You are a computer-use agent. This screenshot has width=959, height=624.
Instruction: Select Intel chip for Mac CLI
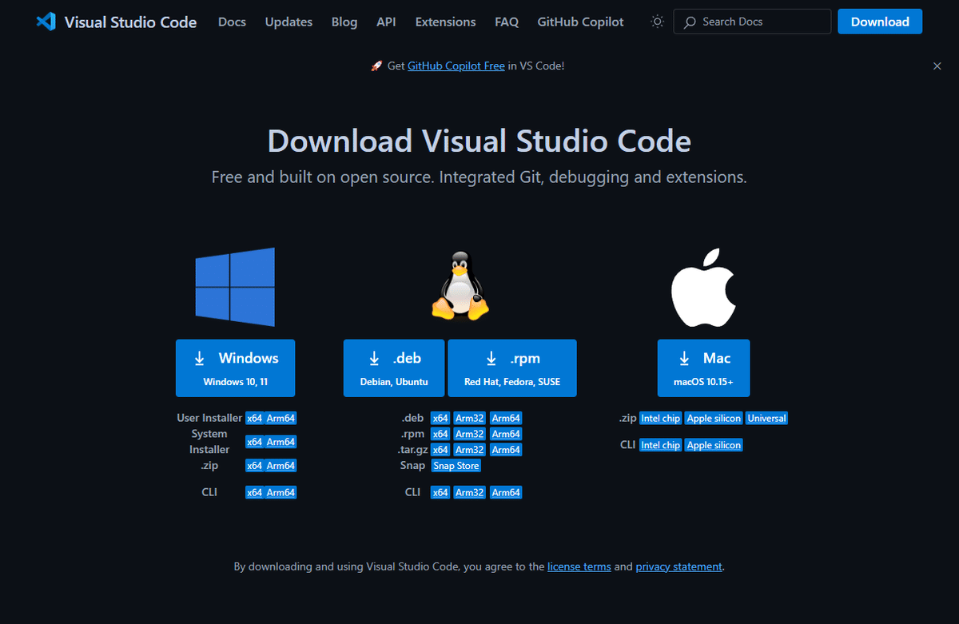660,445
